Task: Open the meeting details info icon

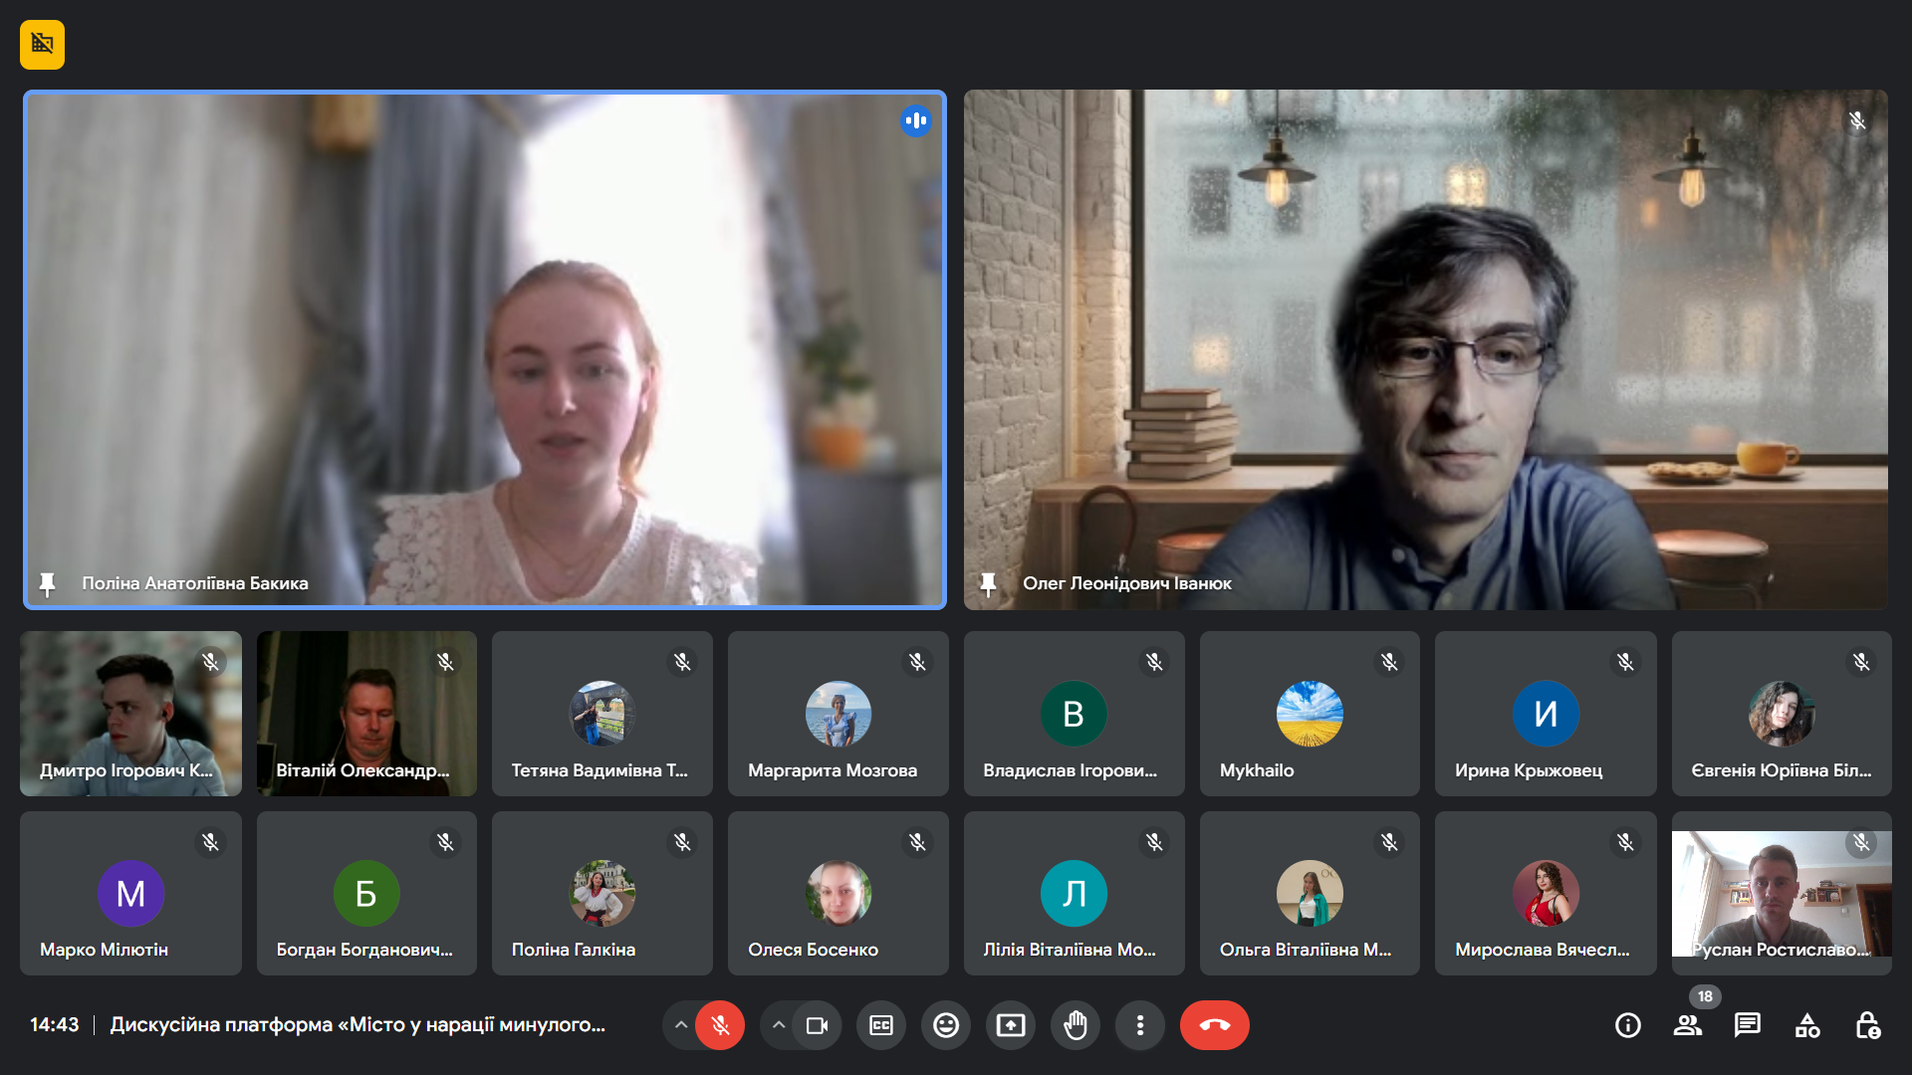Action: [1627, 1025]
